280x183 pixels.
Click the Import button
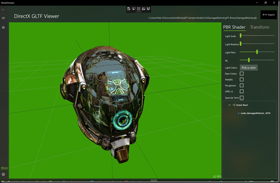269,15
